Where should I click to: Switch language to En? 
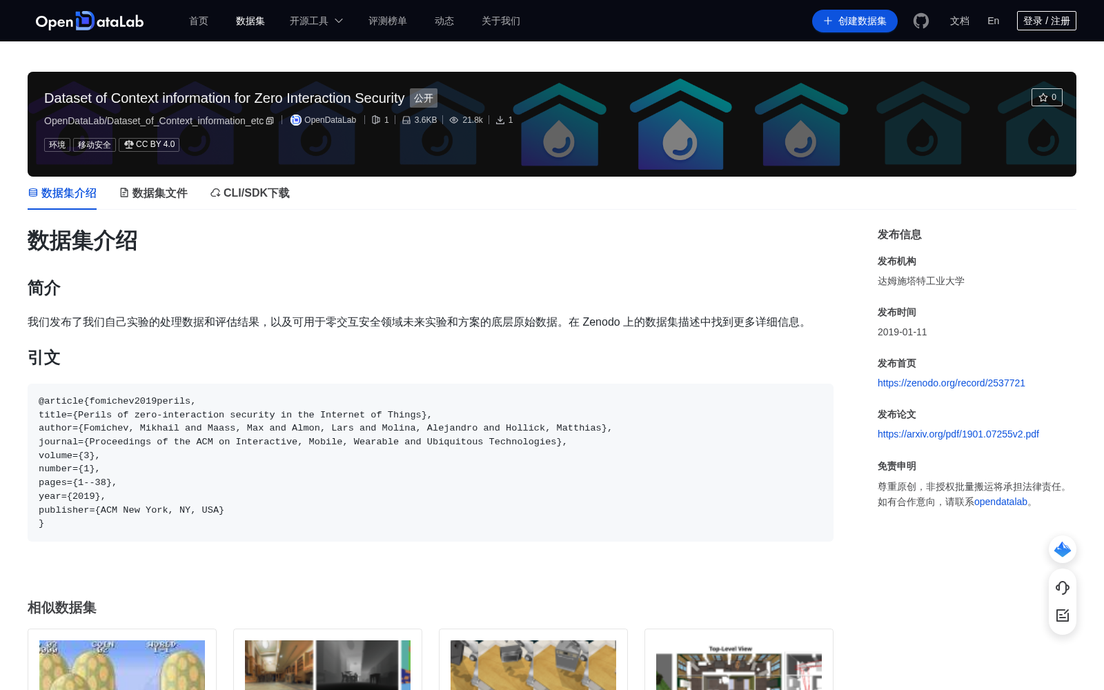tap(994, 21)
